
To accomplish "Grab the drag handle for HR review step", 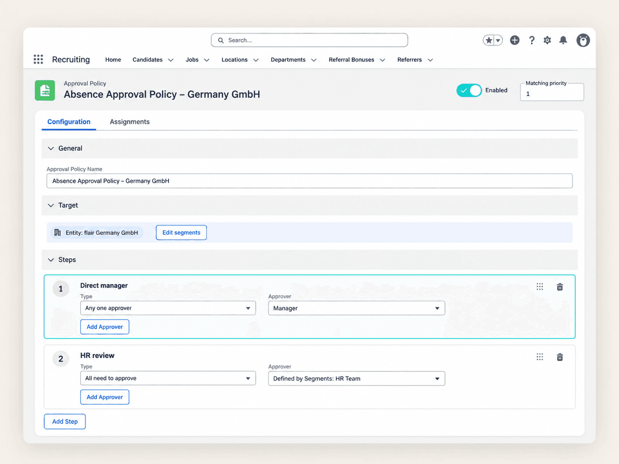I will (540, 357).
